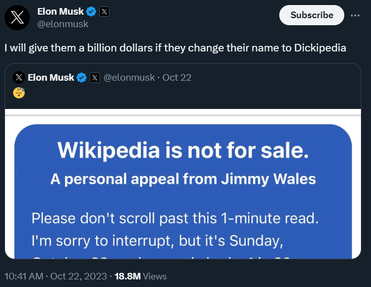Click the X affiliate badge in quoted post
This screenshot has width=371, height=287.
pos(94,78)
